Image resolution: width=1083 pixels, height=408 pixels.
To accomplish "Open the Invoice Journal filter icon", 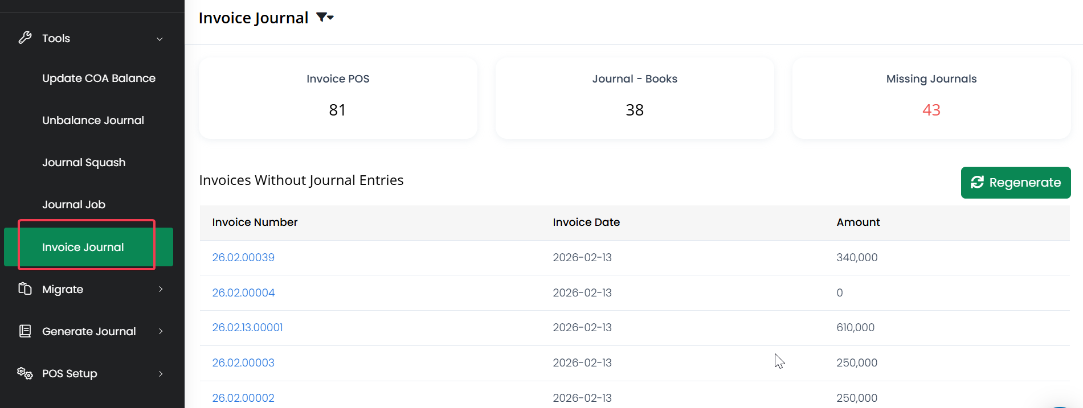I will [324, 18].
